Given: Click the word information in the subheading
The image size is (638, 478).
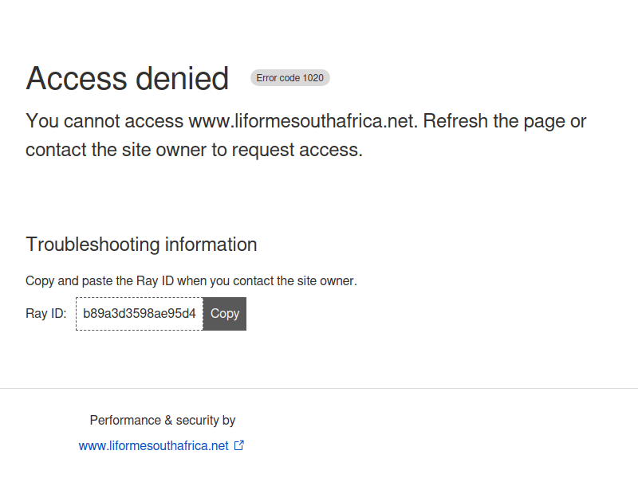Looking at the screenshot, I should pyautogui.click(x=211, y=245).
